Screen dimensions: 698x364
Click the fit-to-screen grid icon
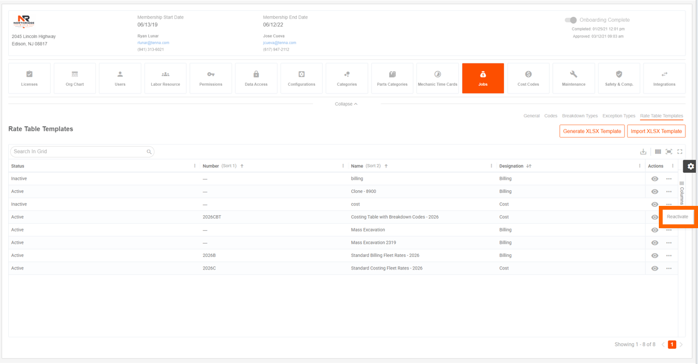[669, 152]
